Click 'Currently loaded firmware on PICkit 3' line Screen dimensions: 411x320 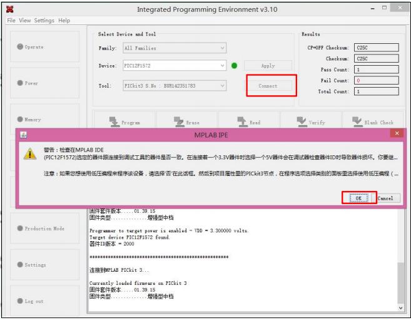(x=138, y=283)
